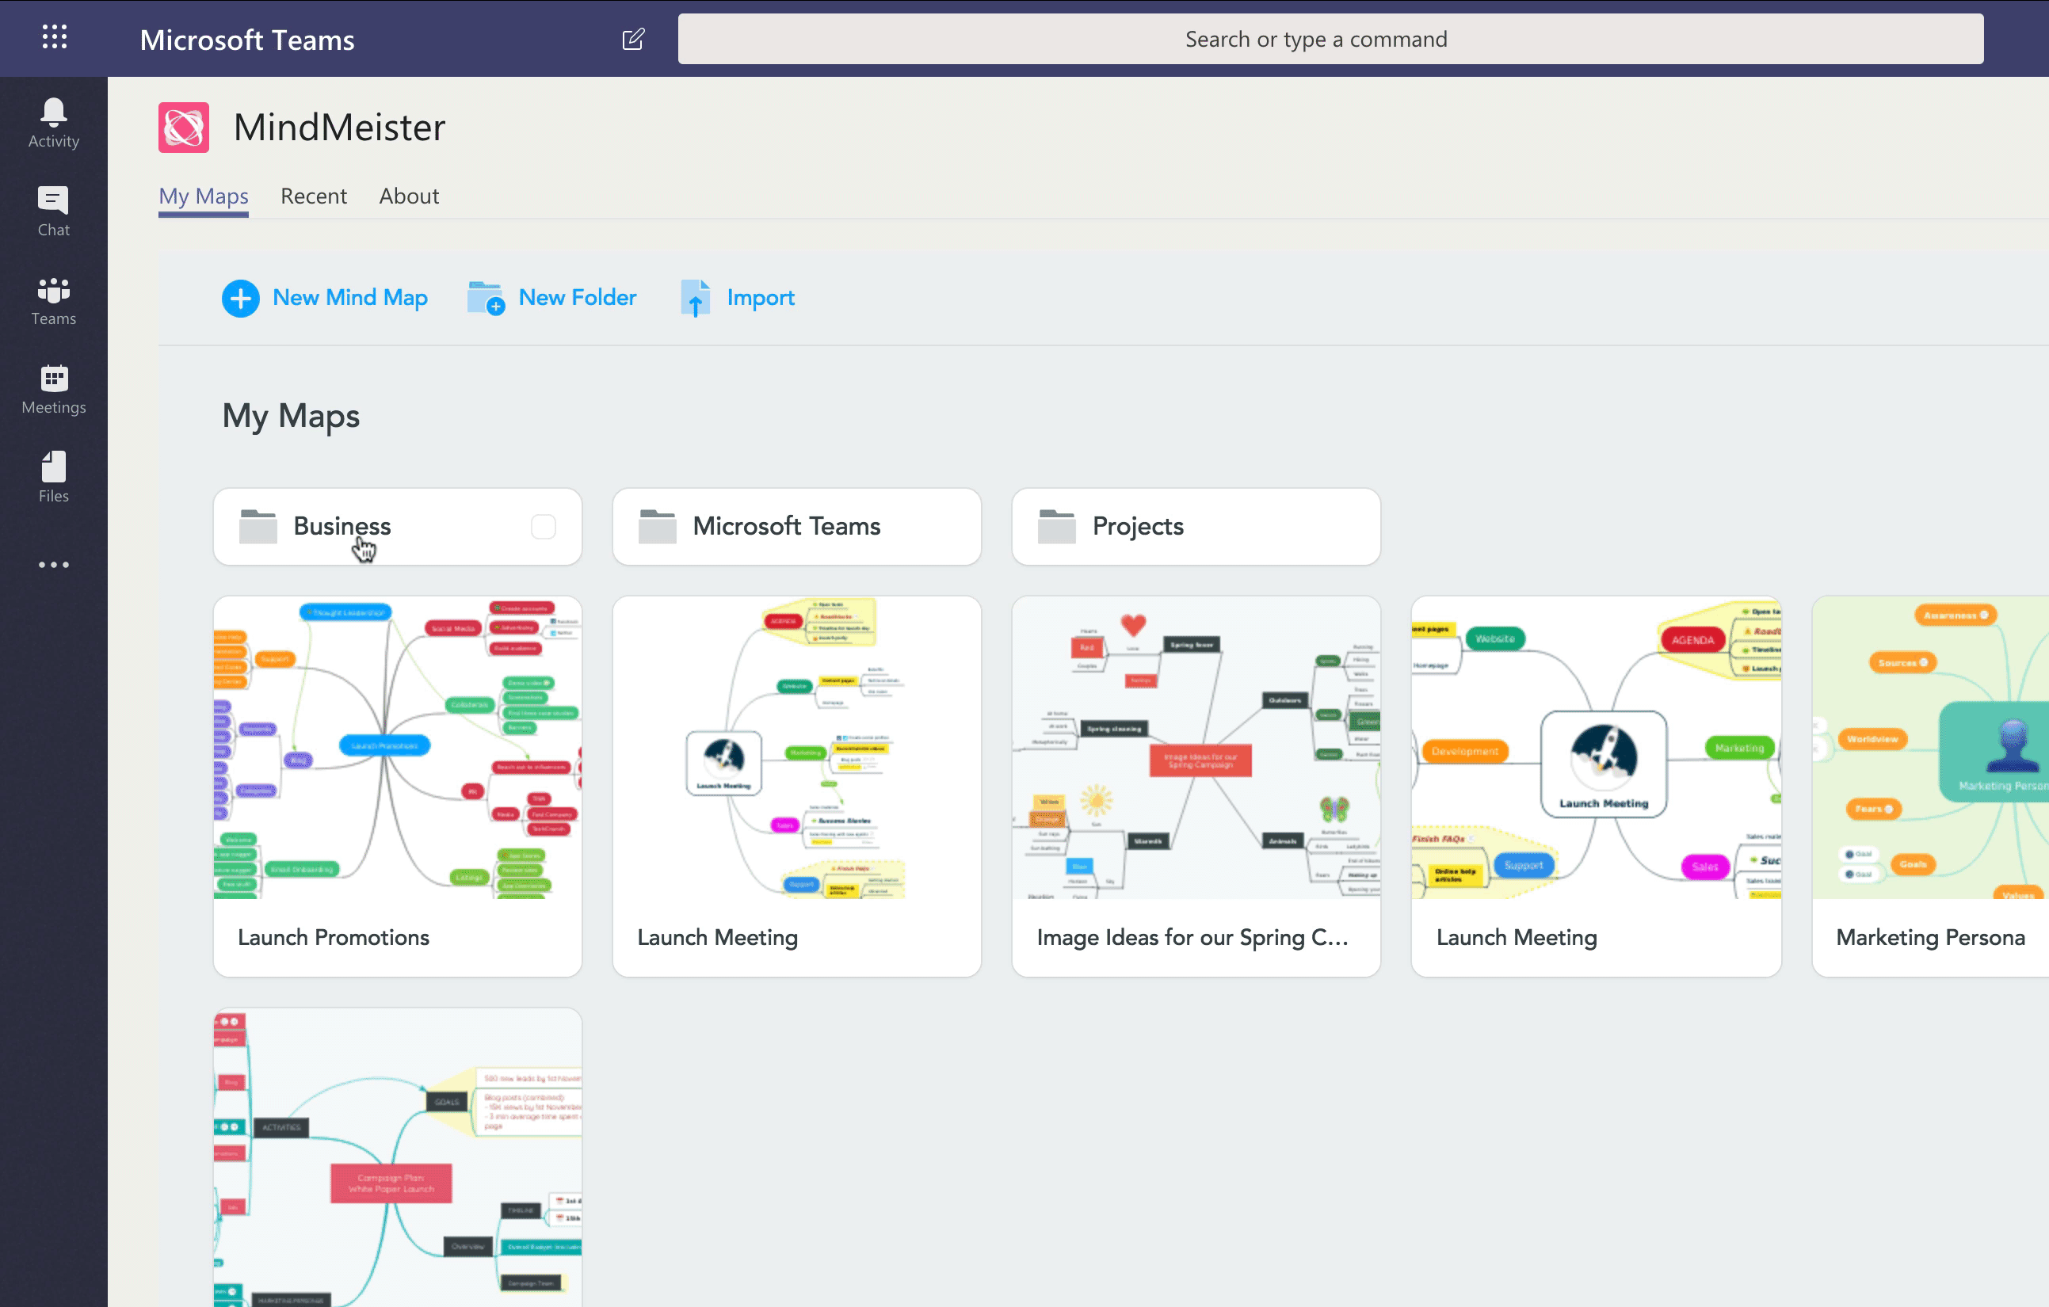
Task: Click the Import upload icon
Action: tap(695, 298)
